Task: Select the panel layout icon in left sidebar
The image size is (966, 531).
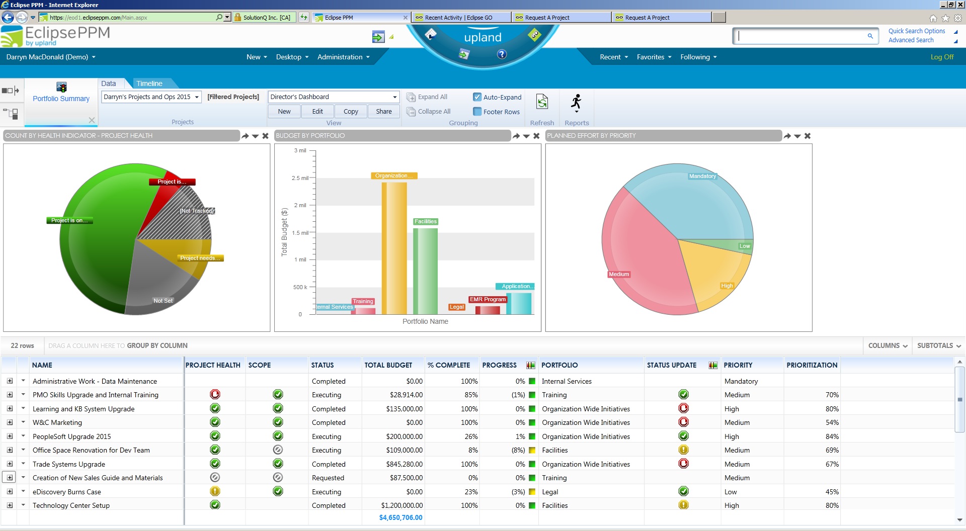Action: pyautogui.click(x=11, y=91)
